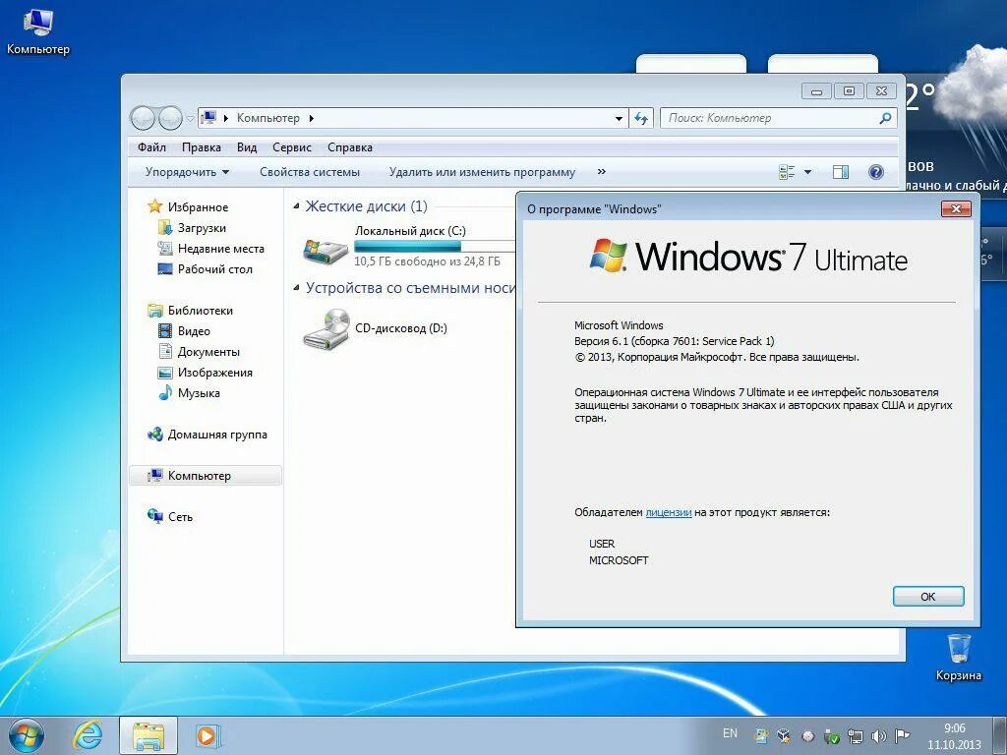1007x755 pixels.
Task: Close the О программе "Windows" dialog
Action: [956, 208]
